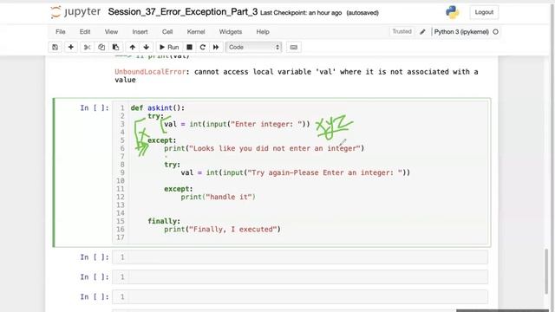Click Python 3 (ipykernel) kernel name

[461, 32]
